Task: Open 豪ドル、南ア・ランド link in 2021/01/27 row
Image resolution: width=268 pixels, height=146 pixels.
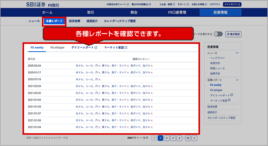Action: [x=114, y=113]
